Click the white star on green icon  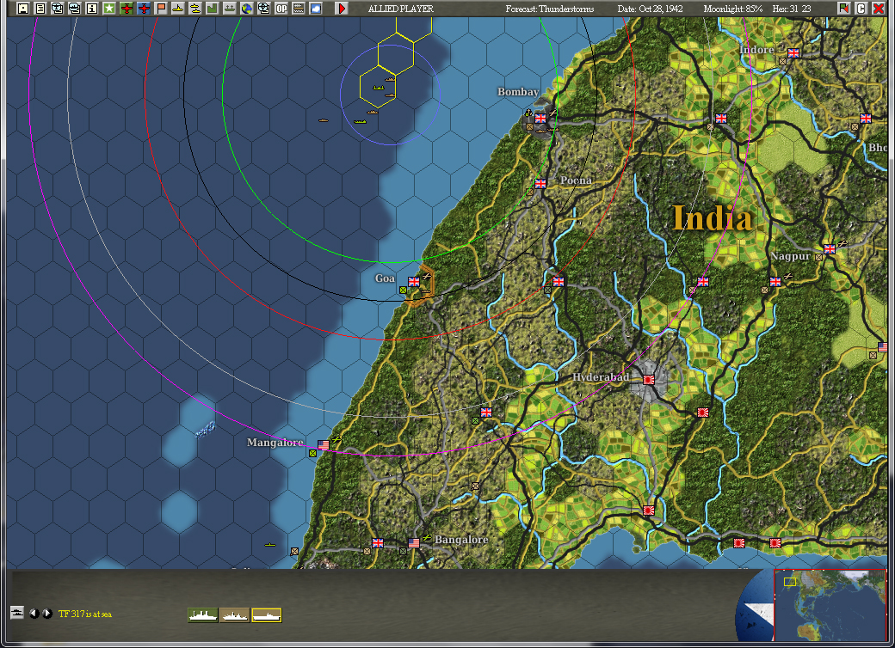pos(109,9)
